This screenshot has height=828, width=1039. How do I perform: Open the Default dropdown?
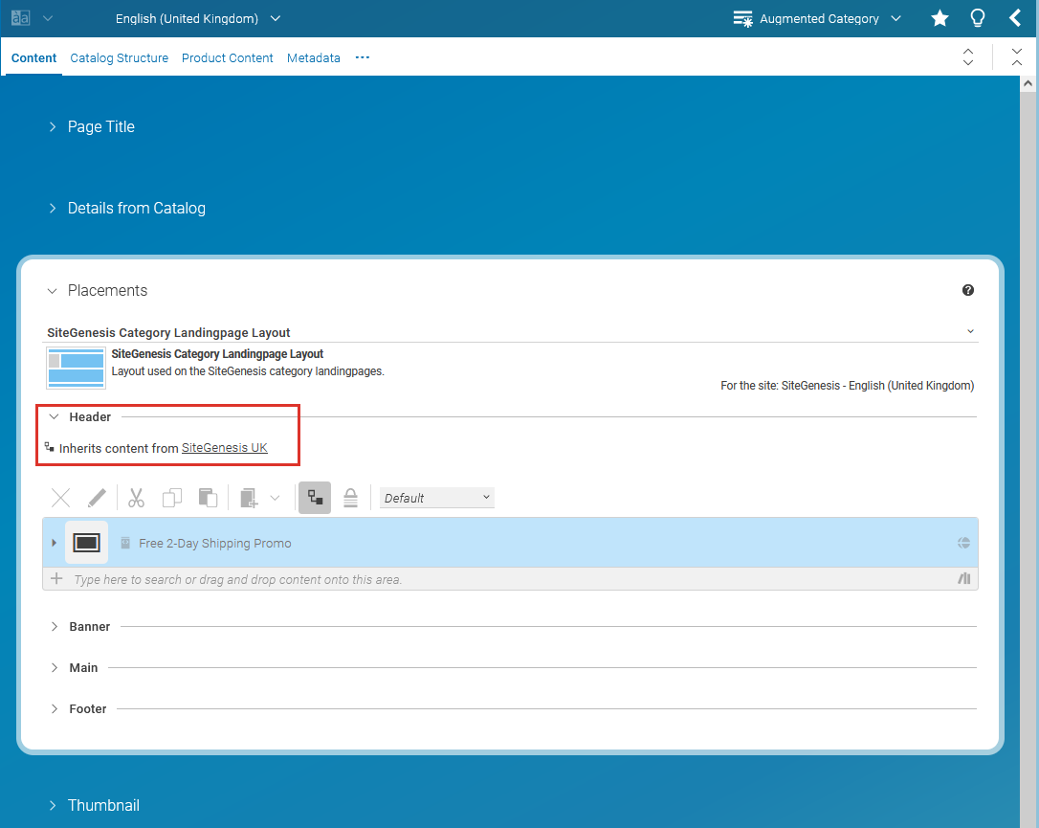pyautogui.click(x=437, y=498)
